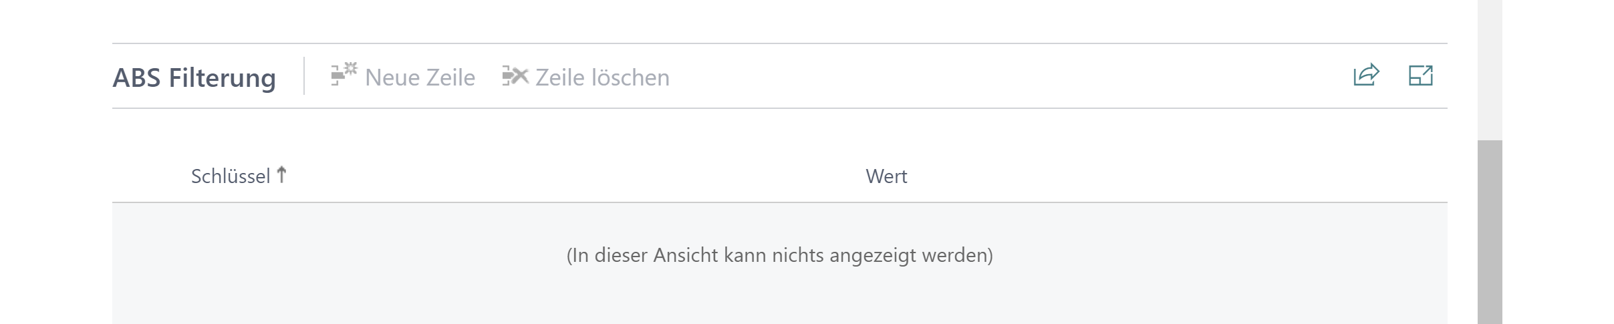The height and width of the screenshot is (324, 1614).
Task: Choose the Zeile löschen text label
Action: click(x=602, y=77)
